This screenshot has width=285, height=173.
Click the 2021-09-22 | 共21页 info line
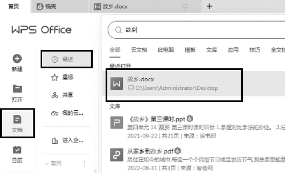(172, 136)
